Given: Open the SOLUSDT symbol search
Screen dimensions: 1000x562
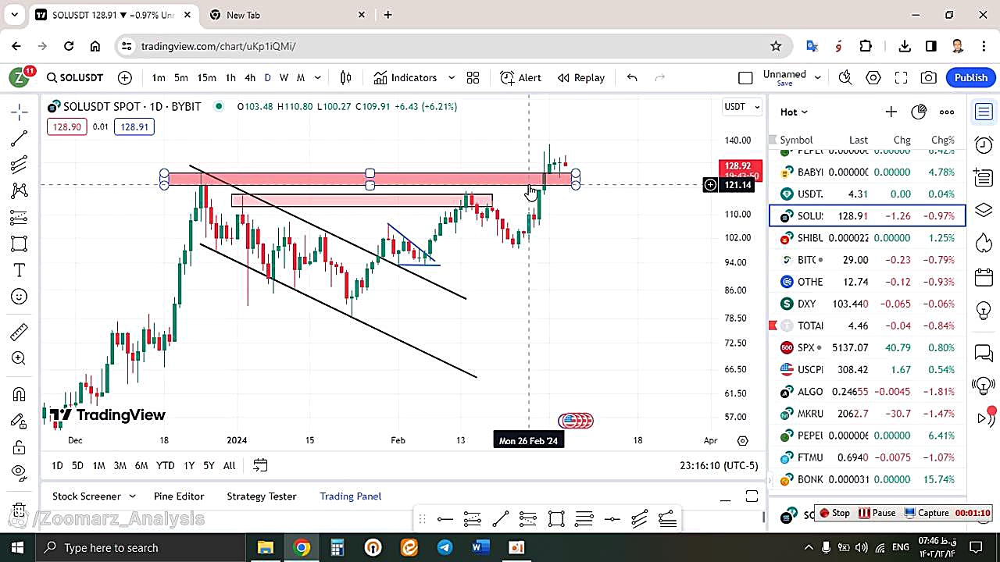Looking at the screenshot, I should [75, 77].
